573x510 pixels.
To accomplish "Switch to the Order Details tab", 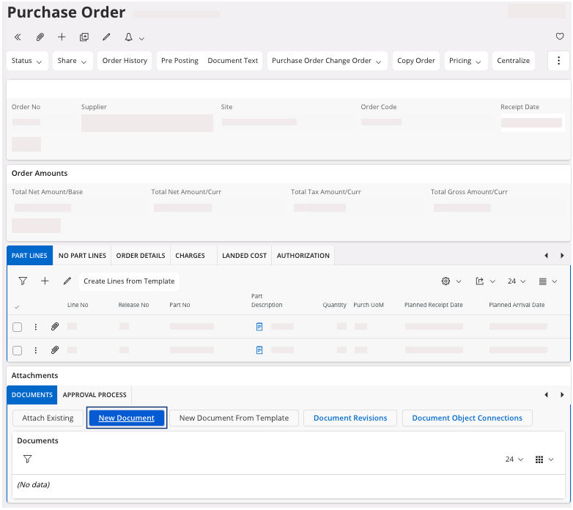I will pos(141,256).
